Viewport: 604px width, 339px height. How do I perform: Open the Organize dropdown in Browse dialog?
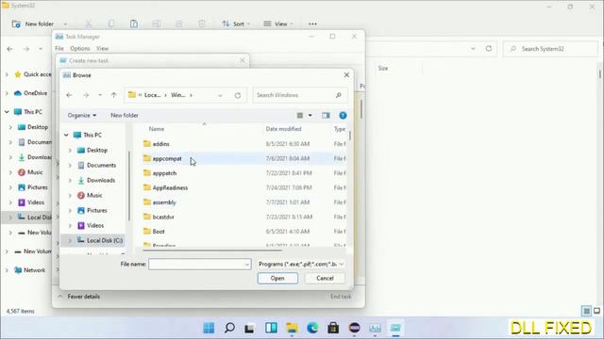tap(82, 115)
